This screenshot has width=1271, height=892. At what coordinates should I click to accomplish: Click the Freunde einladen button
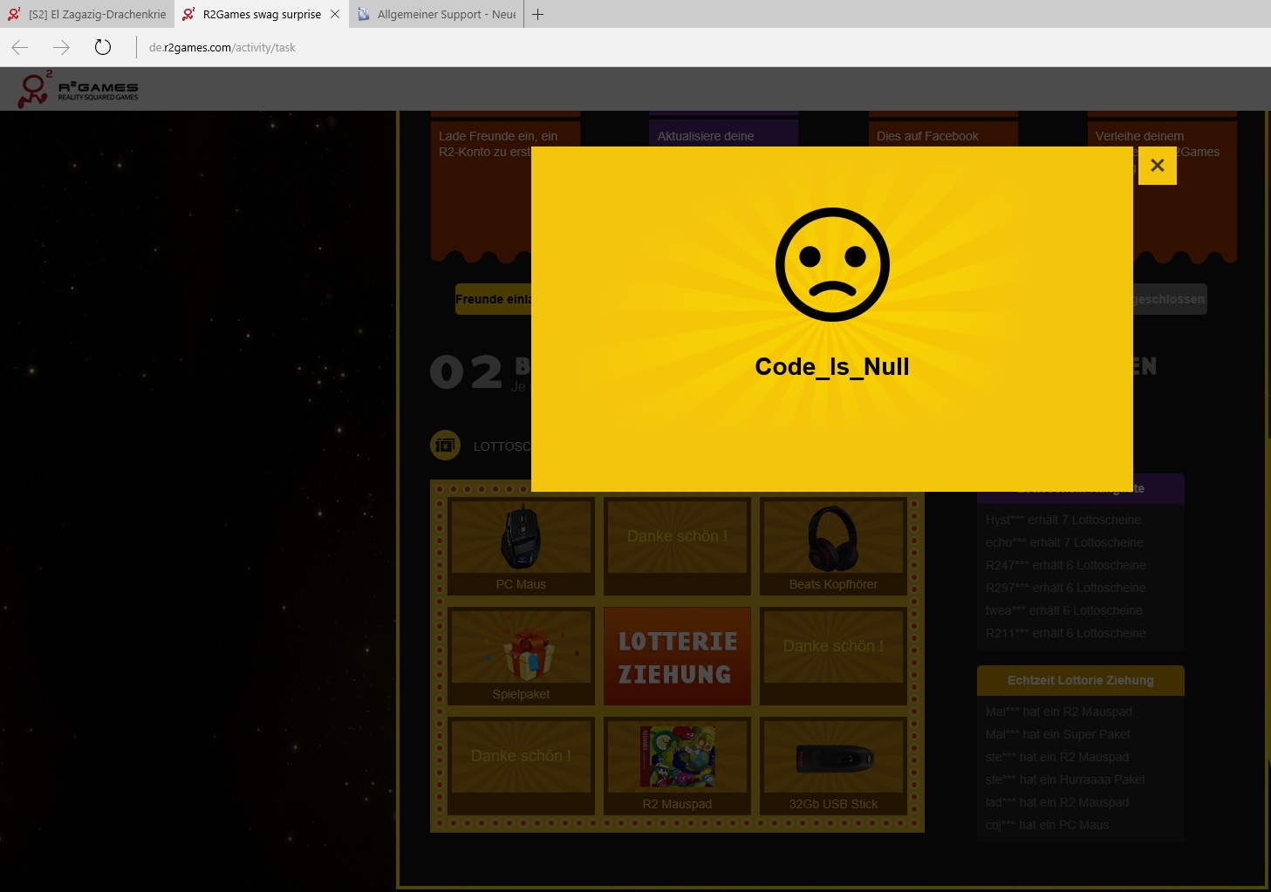pyautogui.click(x=494, y=299)
